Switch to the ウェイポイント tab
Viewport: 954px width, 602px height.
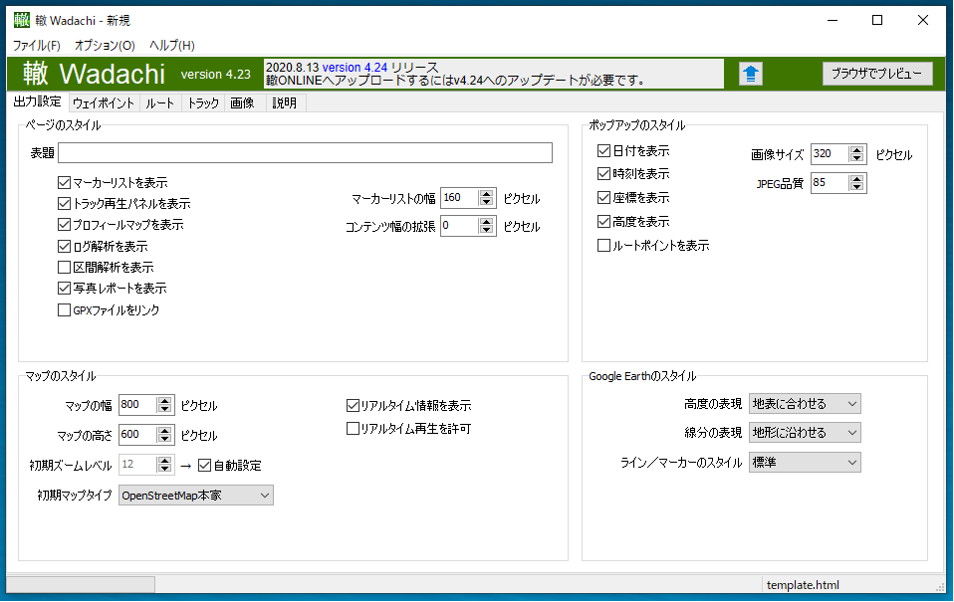[104, 103]
